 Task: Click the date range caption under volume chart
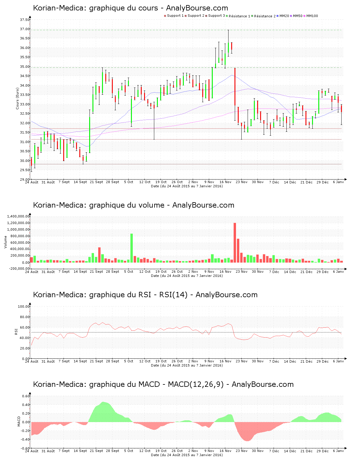[187, 276]
